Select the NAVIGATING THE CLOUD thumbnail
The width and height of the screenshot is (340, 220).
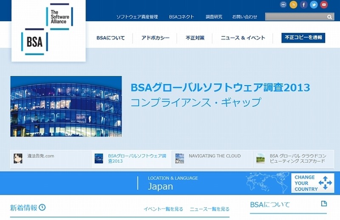(x=180, y=159)
